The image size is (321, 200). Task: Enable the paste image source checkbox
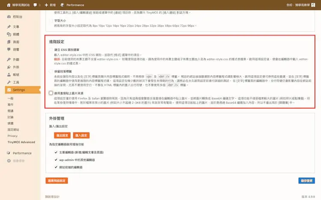click(x=51, y=93)
